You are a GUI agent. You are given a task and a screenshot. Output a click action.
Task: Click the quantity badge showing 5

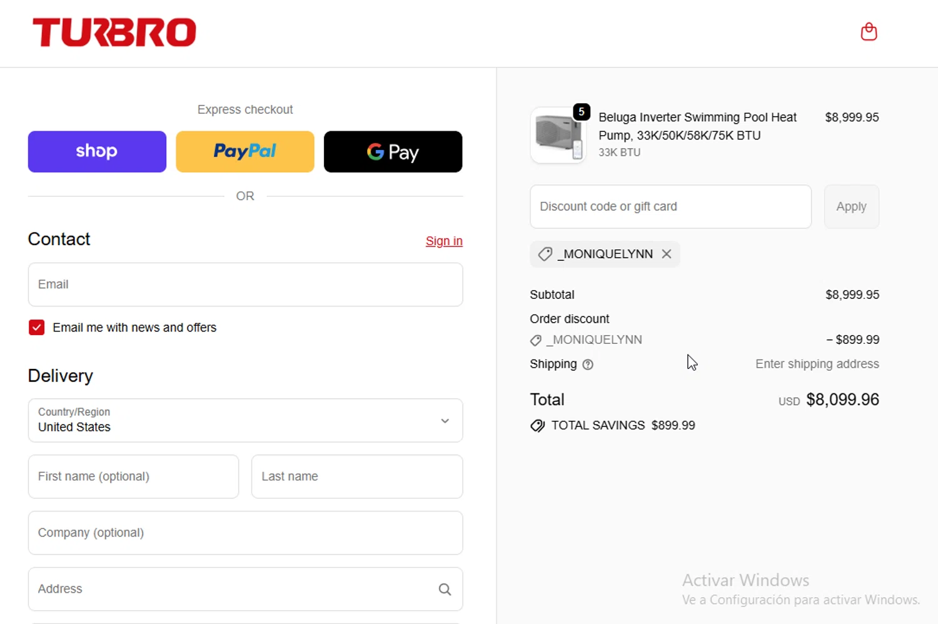pos(582,112)
